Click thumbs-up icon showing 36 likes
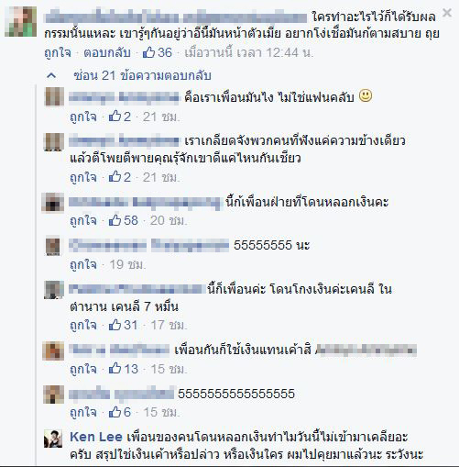 point(148,52)
